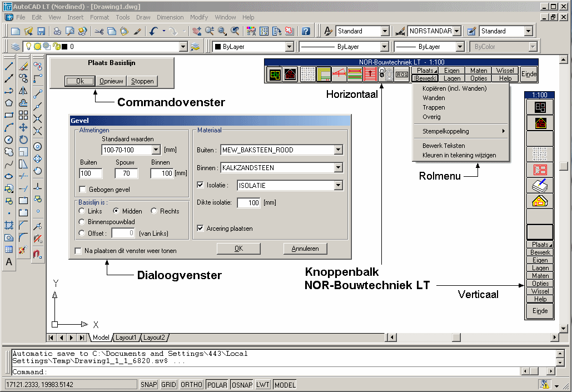Open the Layer Properties Manager icon
572x392 pixels.
click(x=16, y=47)
